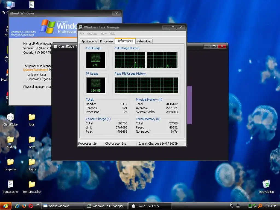Maximize the ClassiCube window
Image resolution: width=280 pixels, height=210 pixels.
[x=214, y=46]
